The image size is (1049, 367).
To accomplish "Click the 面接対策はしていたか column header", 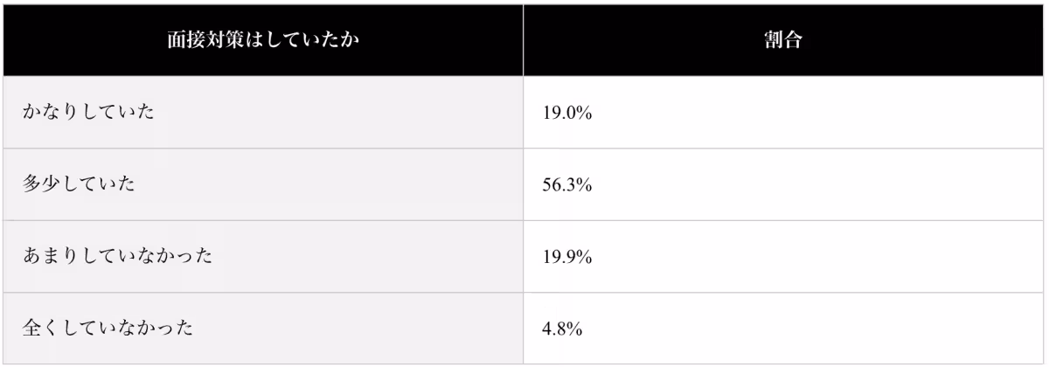I will click(263, 41).
